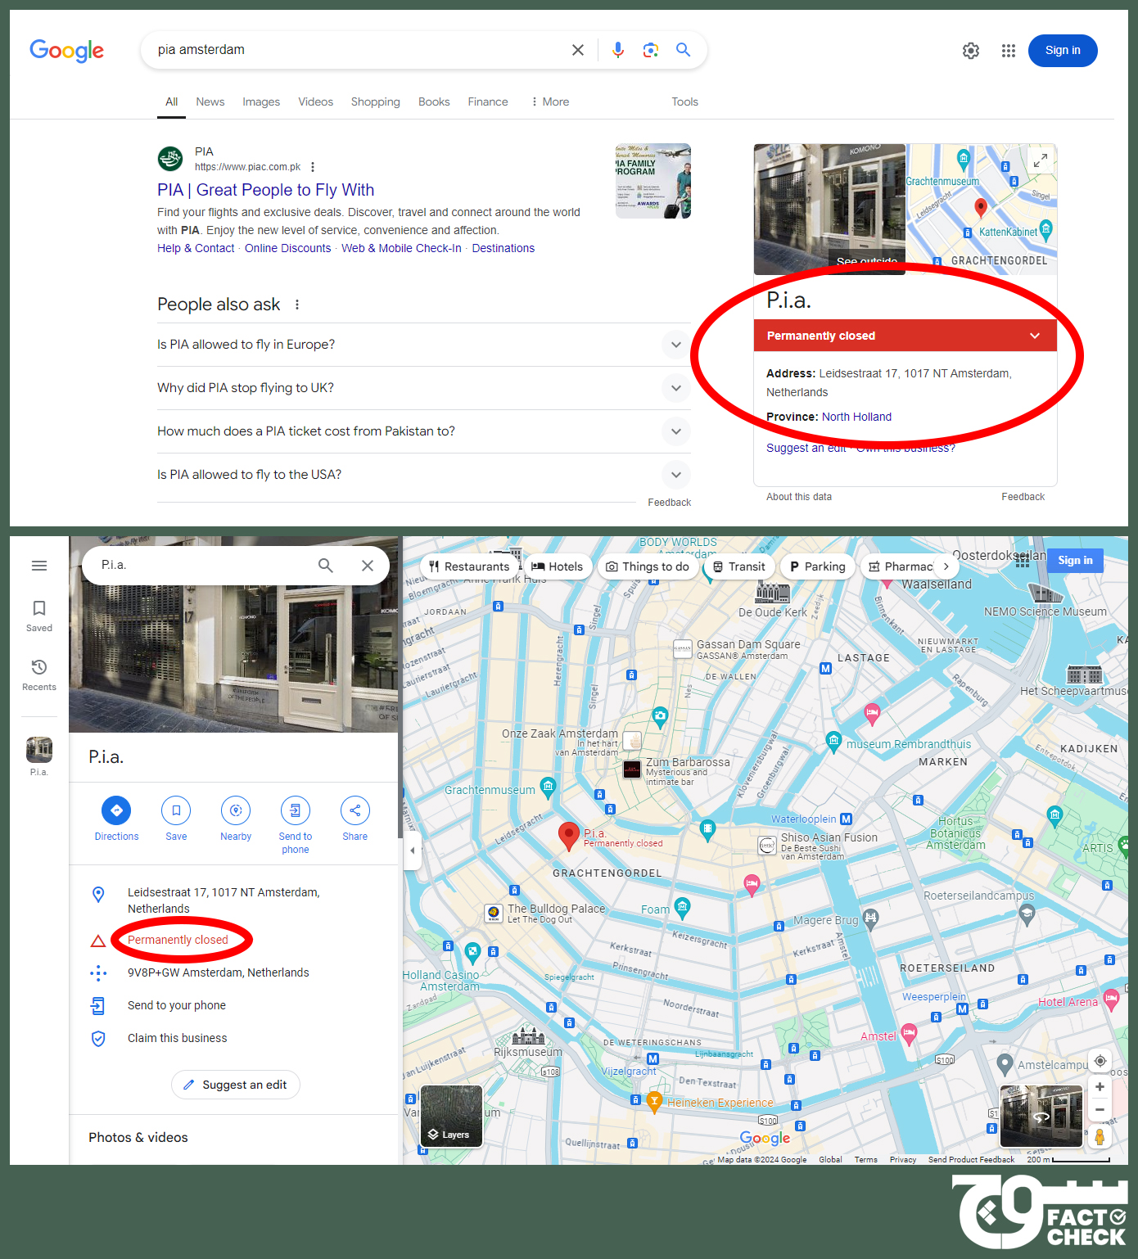Click the Directions icon for P.i.a.
Viewport: 1138px width, 1259px height.
116,810
